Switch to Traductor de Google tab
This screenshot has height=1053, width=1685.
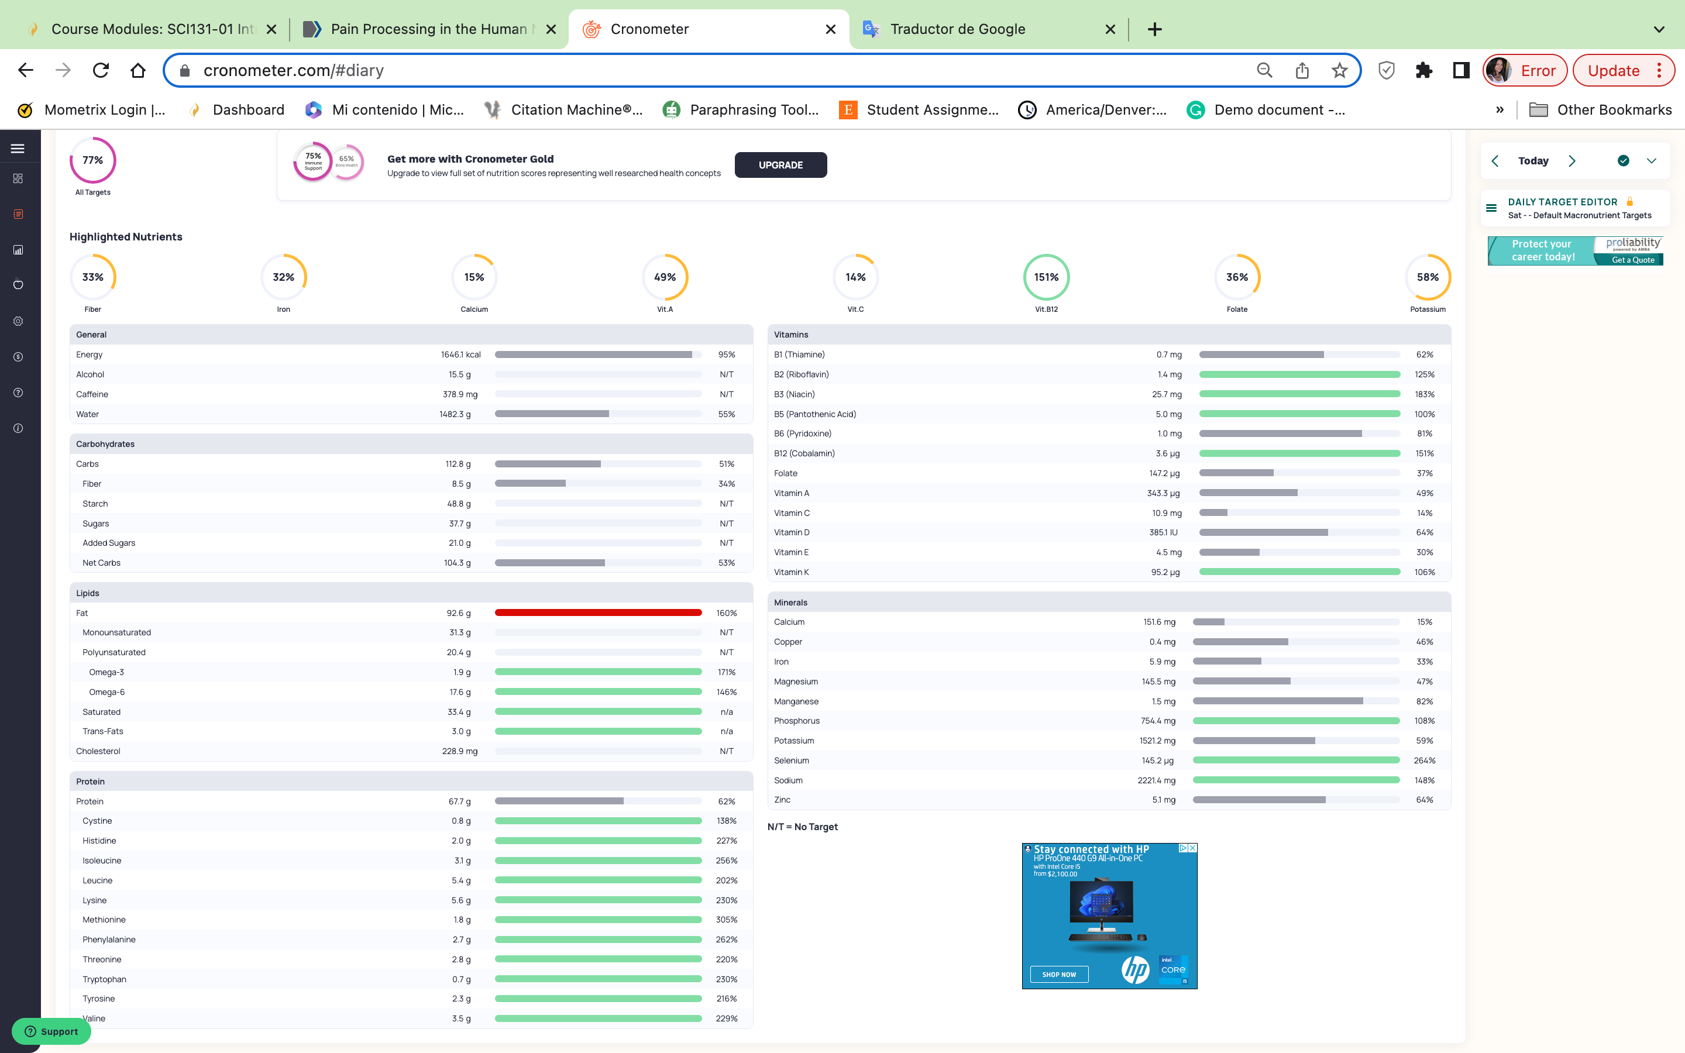(957, 29)
